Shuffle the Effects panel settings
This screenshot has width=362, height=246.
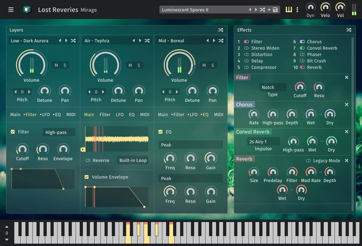click(348, 30)
